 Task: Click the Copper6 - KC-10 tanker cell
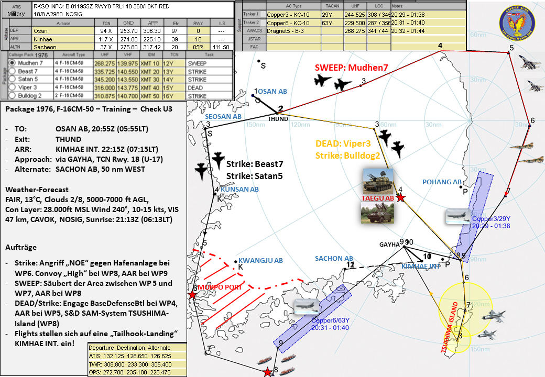[293, 23]
